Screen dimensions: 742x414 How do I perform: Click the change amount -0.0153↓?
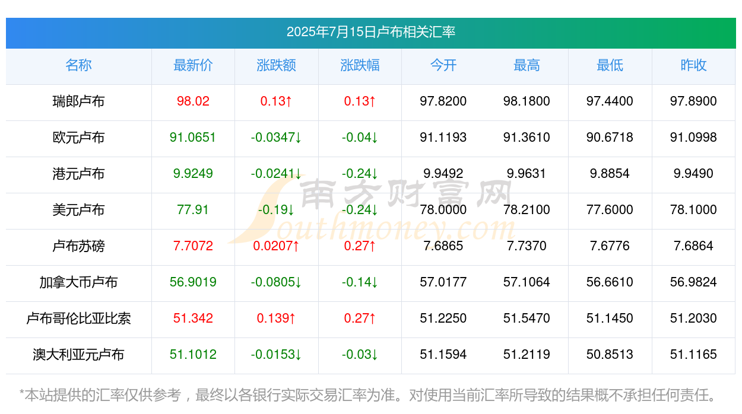pyautogui.click(x=277, y=355)
